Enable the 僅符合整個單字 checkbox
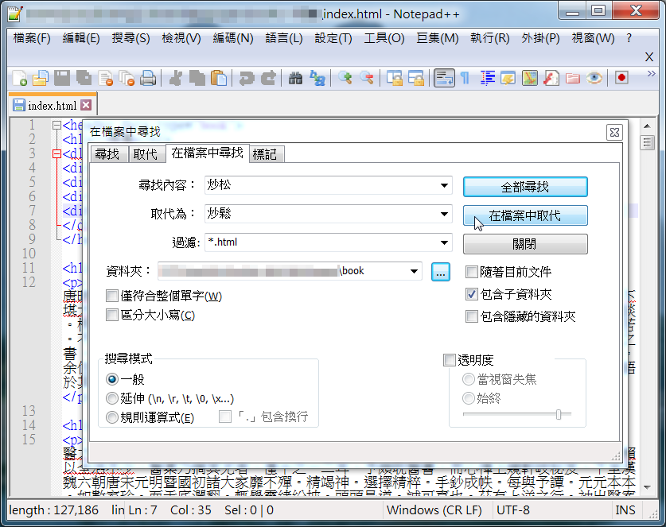Image resolution: width=666 pixels, height=527 pixels. click(x=111, y=296)
